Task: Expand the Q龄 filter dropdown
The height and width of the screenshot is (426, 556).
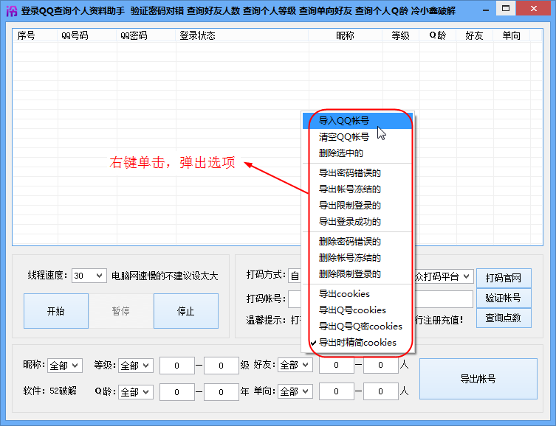Action: (136, 392)
